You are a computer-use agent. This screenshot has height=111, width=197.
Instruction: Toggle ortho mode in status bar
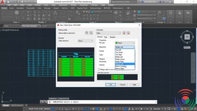(69, 109)
